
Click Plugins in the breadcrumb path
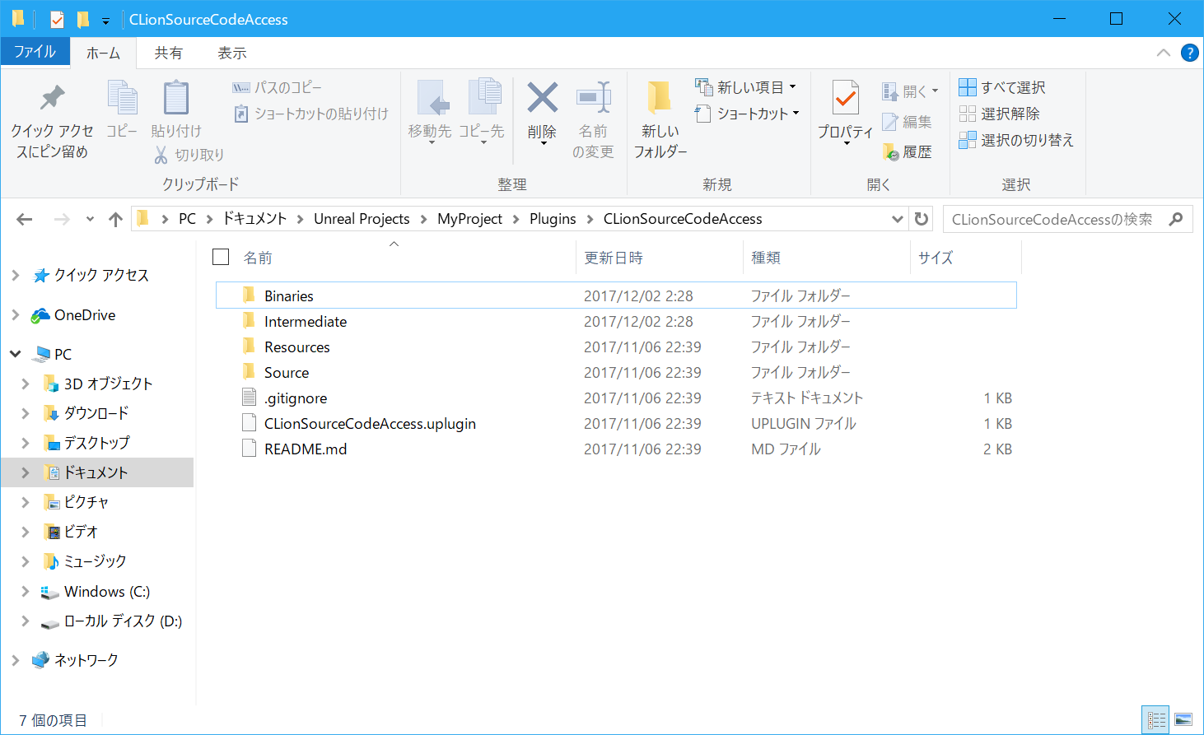553,219
